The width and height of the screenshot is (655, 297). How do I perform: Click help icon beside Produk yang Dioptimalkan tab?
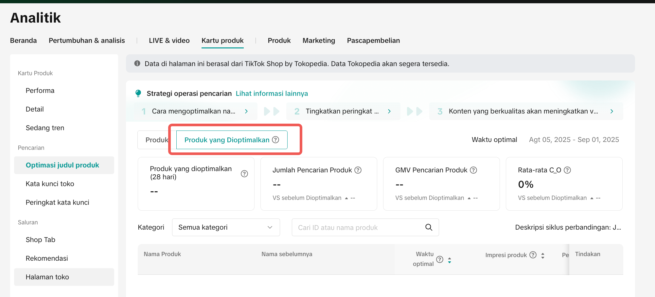pyautogui.click(x=276, y=140)
